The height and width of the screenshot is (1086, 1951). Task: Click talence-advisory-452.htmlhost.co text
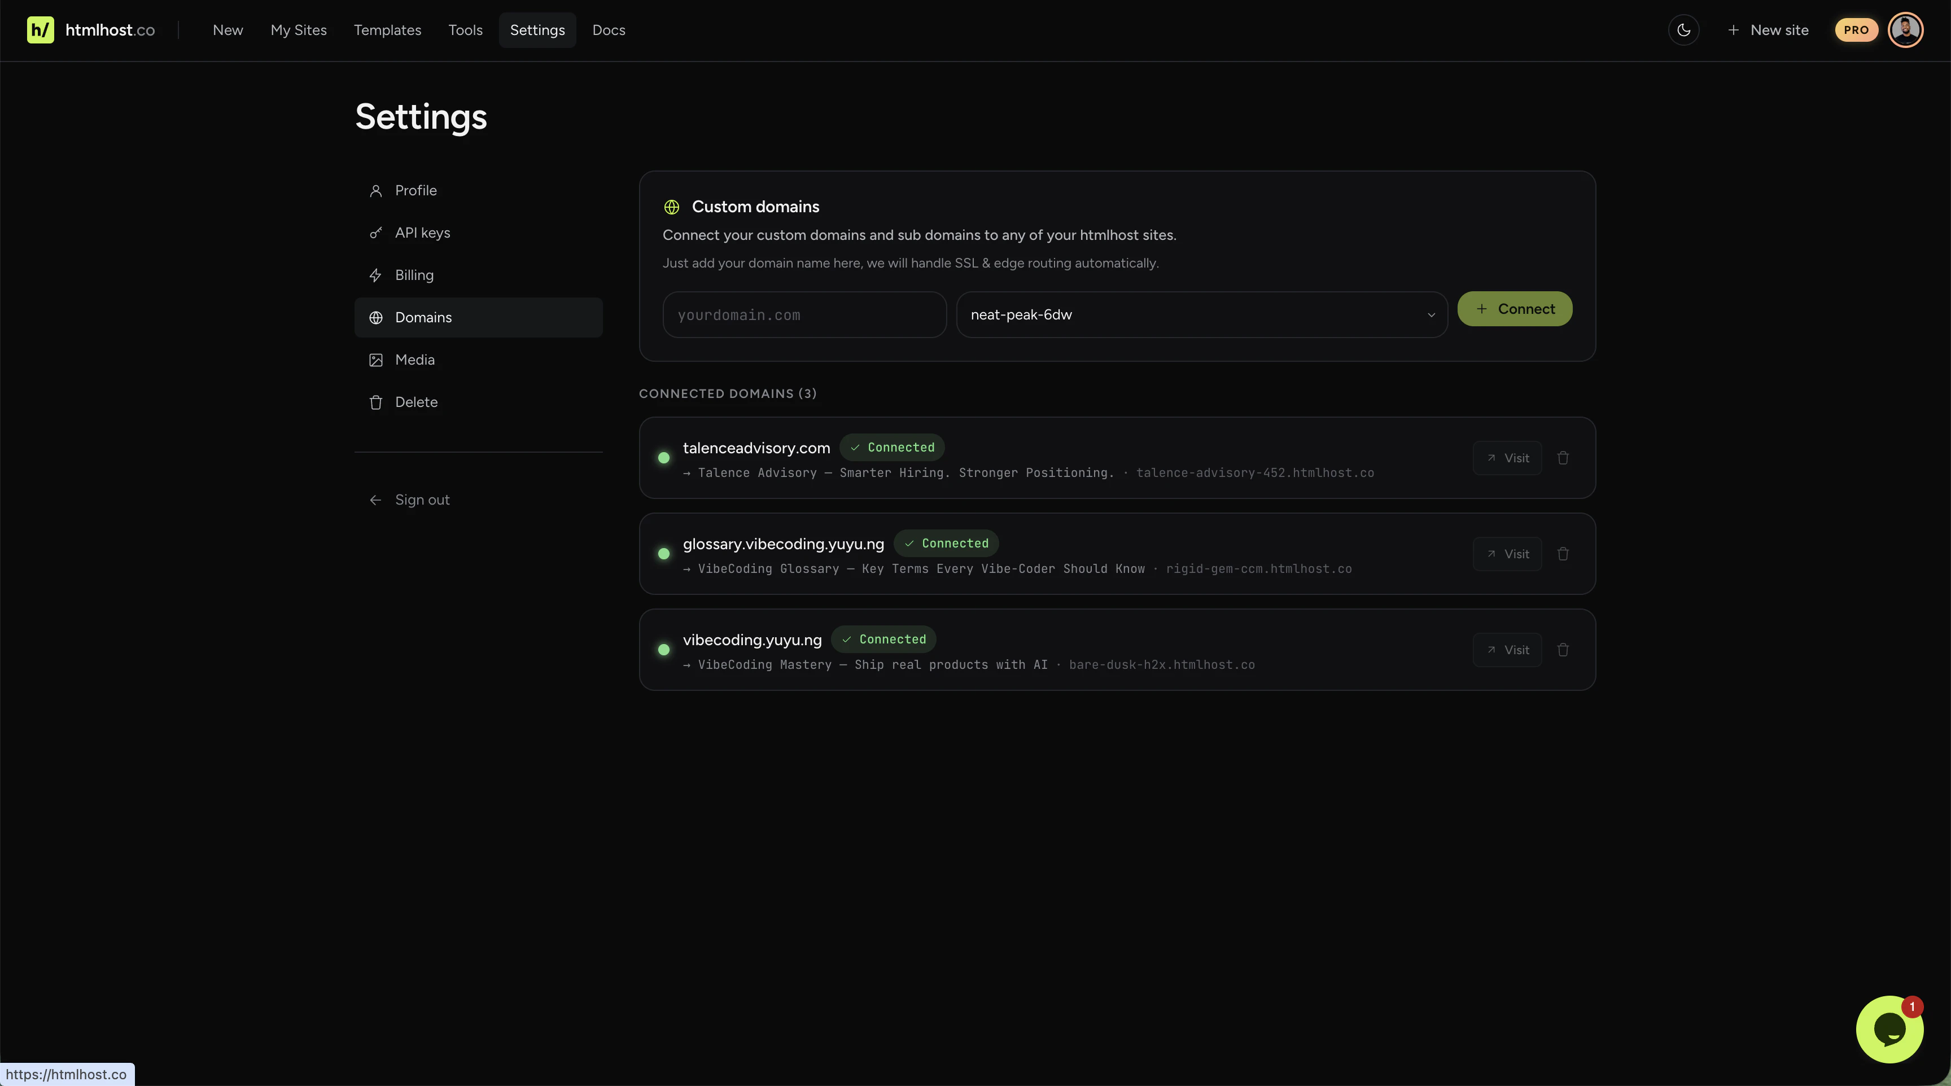click(1255, 474)
